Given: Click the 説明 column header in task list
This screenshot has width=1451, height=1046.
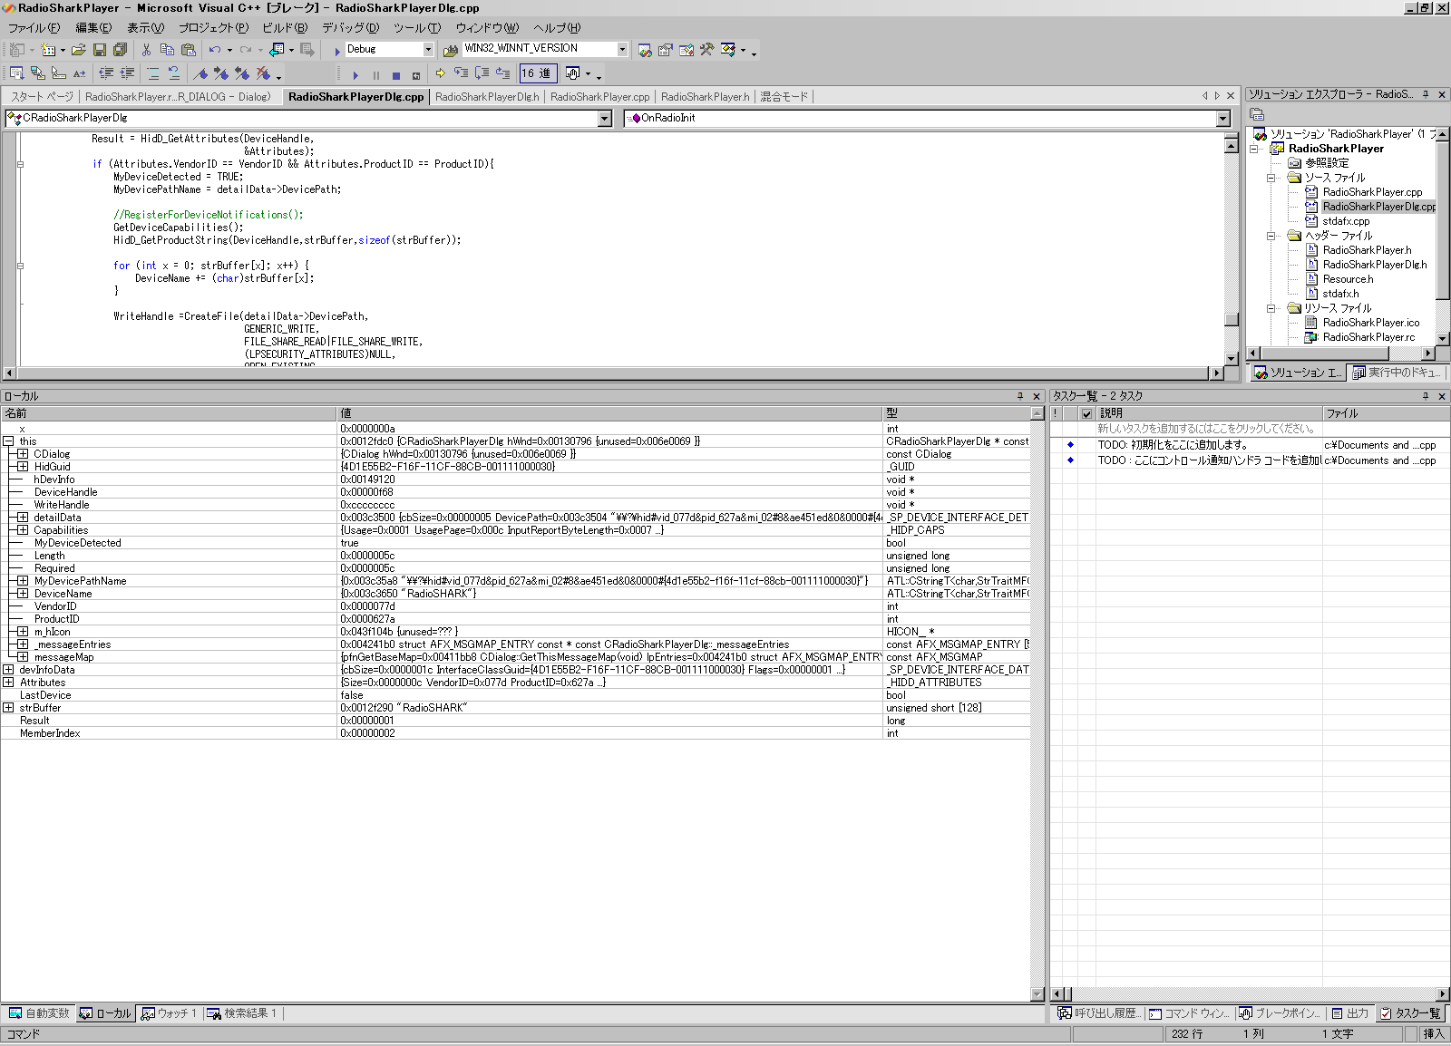Looking at the screenshot, I should [x=1209, y=413].
